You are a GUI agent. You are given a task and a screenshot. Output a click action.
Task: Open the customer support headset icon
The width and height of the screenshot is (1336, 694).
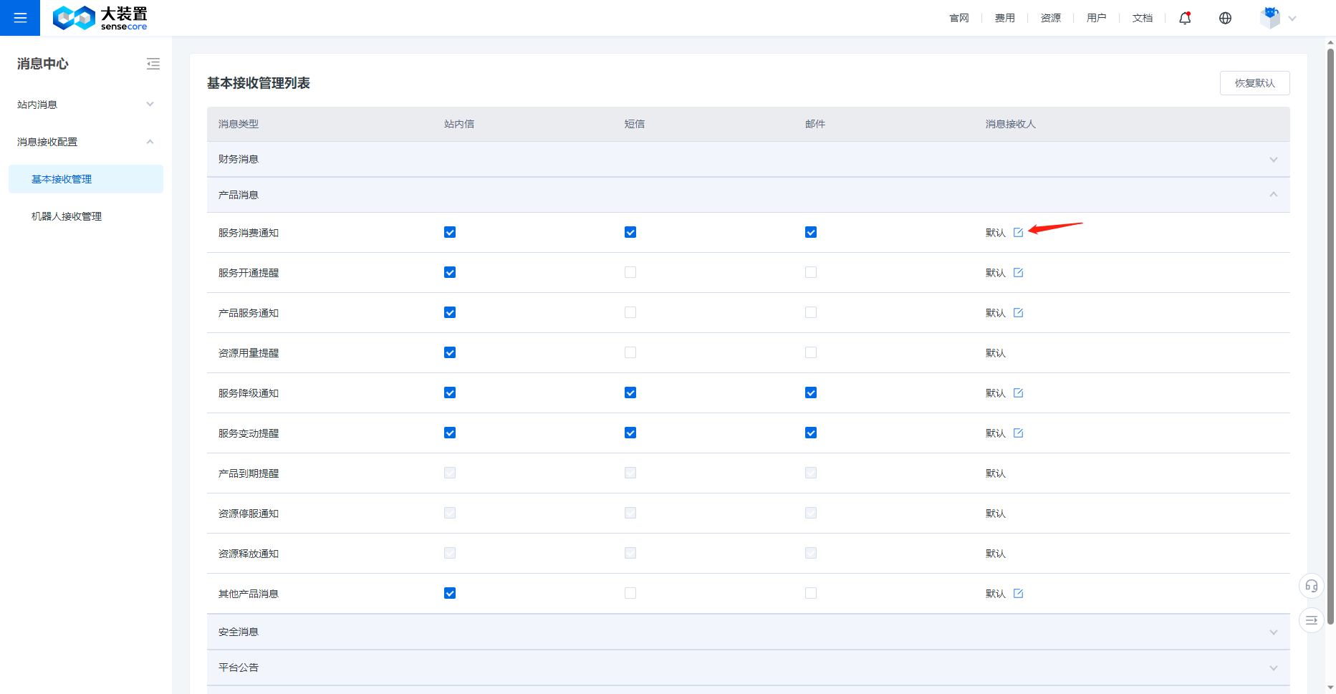click(x=1311, y=586)
